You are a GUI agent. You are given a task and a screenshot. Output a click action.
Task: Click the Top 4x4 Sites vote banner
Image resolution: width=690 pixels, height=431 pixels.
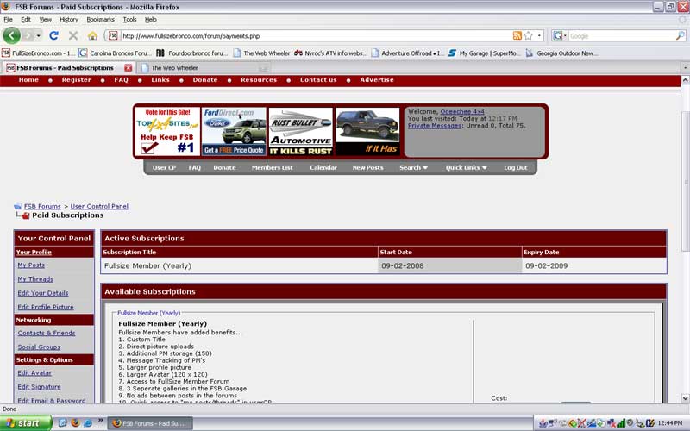tap(167, 131)
